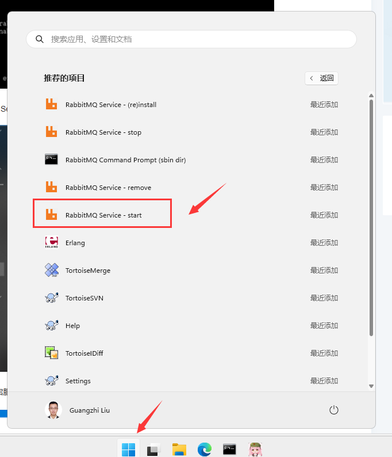392x457 pixels.
Task: Click the search magnifier icon
Action: (40, 39)
